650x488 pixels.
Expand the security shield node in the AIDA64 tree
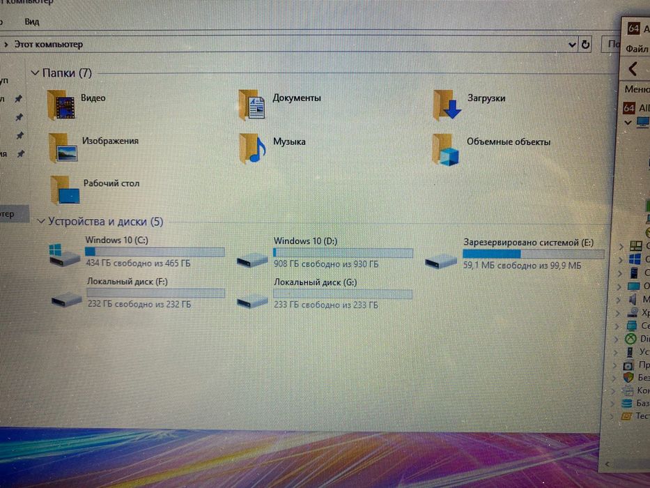click(x=614, y=378)
